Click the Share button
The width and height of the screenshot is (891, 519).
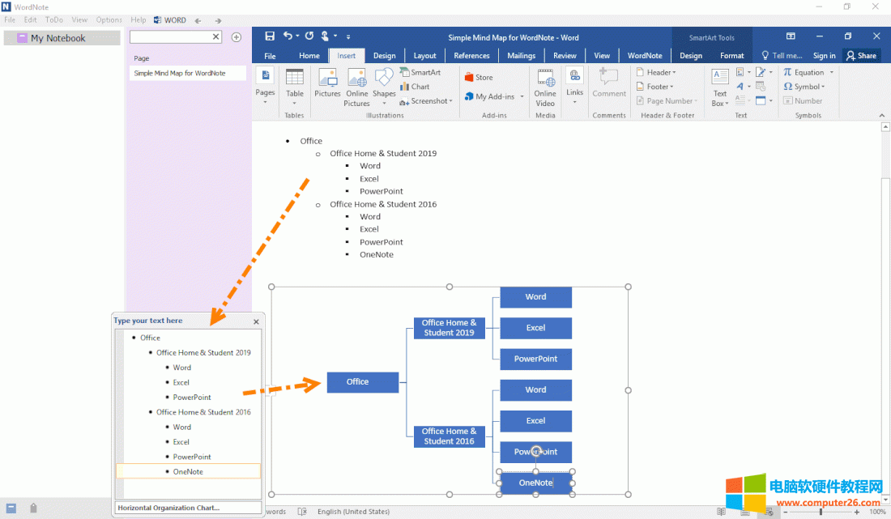(861, 56)
